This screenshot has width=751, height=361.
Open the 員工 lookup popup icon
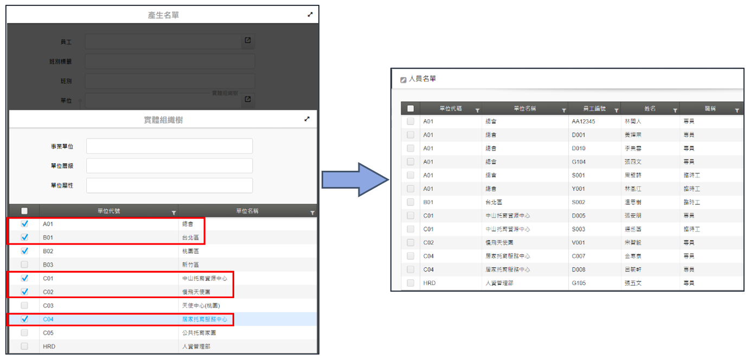pyautogui.click(x=248, y=41)
